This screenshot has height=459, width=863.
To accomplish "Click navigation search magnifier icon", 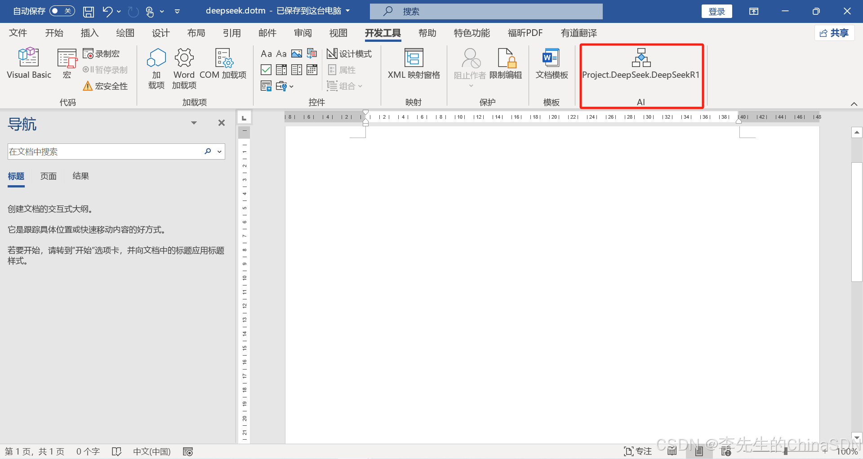I will click(x=208, y=152).
